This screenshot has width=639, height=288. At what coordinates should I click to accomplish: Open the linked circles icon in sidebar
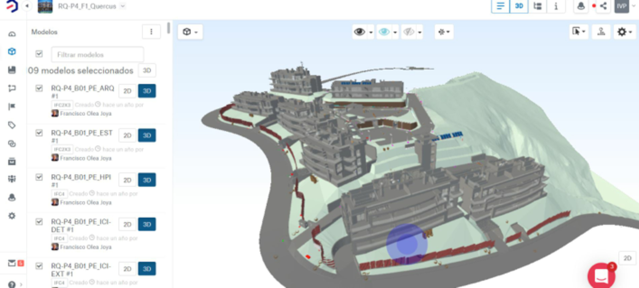(12, 143)
